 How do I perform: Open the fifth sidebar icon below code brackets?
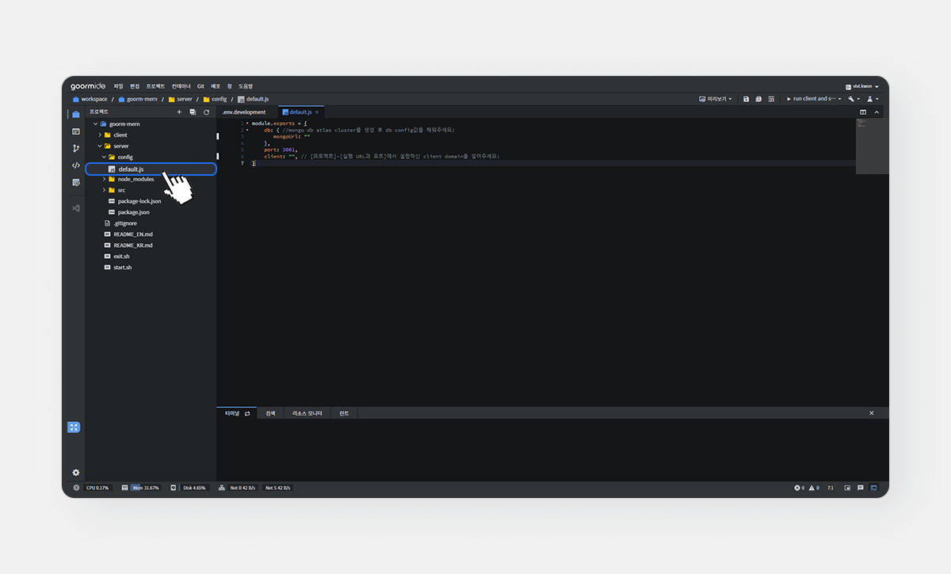pyautogui.click(x=76, y=182)
